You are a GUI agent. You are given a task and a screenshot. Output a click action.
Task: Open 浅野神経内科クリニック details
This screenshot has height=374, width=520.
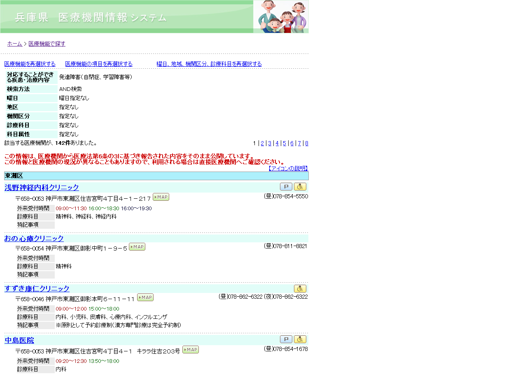[42, 188]
